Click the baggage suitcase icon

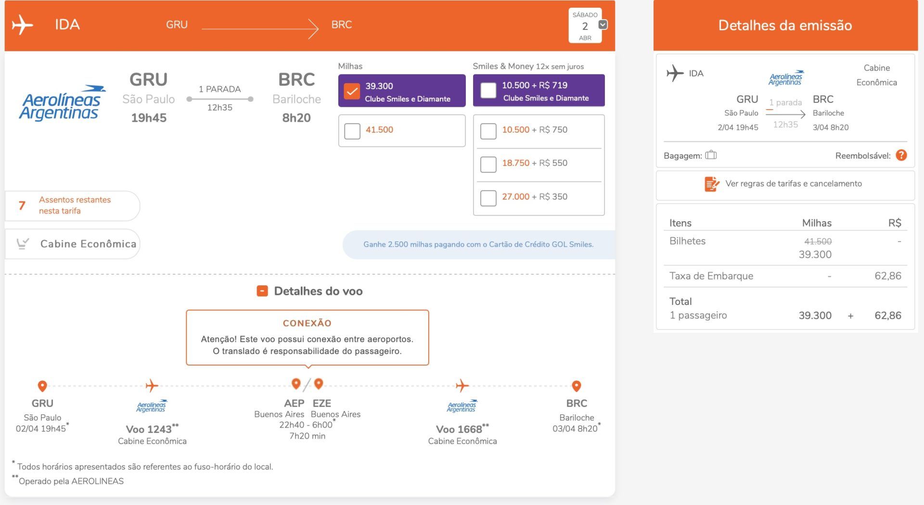(x=711, y=155)
